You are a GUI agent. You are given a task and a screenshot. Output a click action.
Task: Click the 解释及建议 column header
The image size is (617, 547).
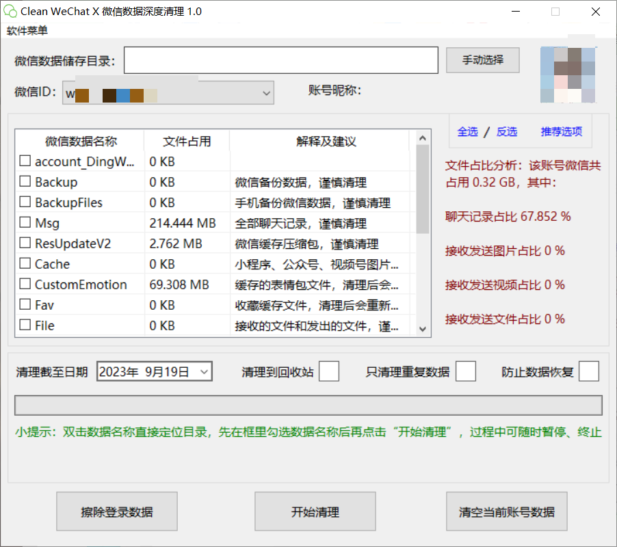[326, 141]
